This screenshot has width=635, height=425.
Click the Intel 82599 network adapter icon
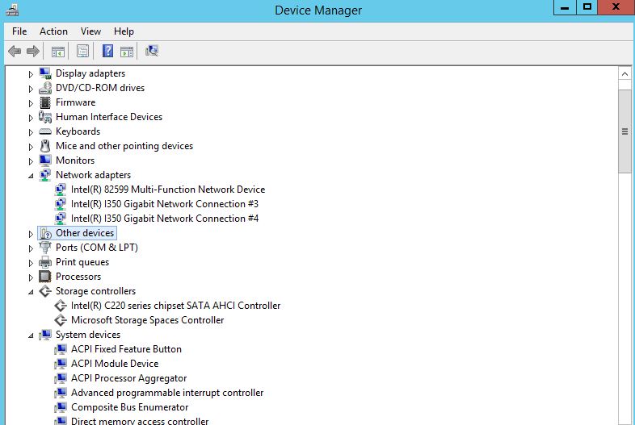[x=61, y=190]
